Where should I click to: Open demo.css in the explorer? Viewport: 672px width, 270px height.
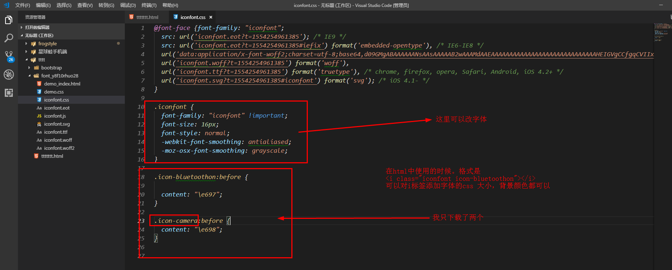pos(71,92)
